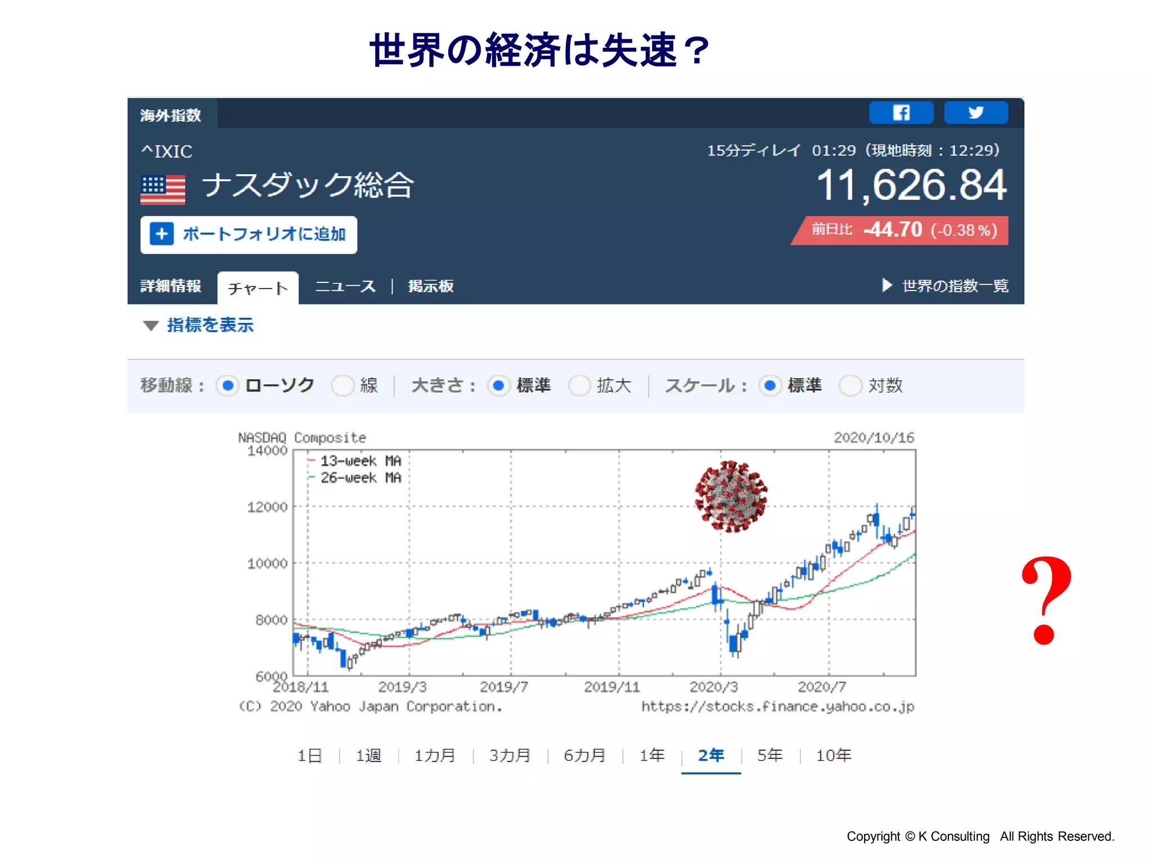The height and width of the screenshot is (864, 1152).
Task: Click the 11,626.84 price value
Action: [911, 184]
